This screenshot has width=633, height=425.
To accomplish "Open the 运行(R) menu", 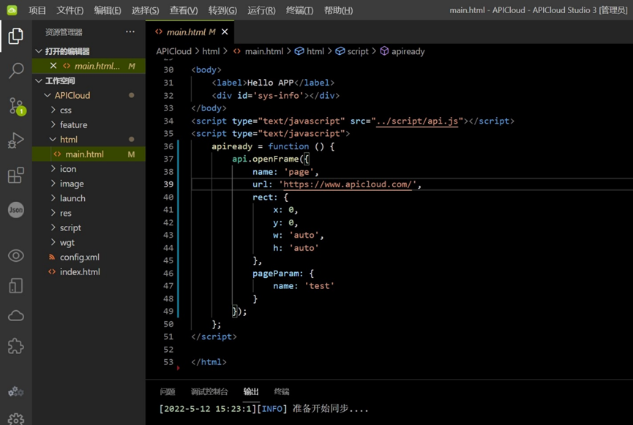I will pyautogui.click(x=261, y=10).
